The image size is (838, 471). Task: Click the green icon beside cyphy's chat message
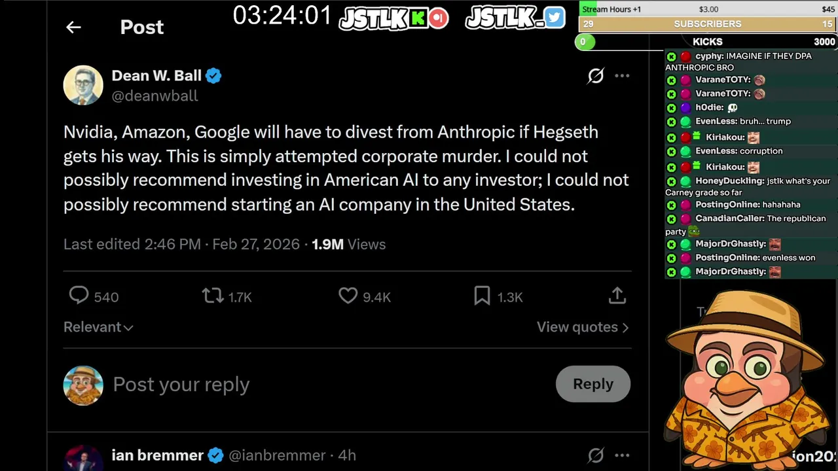click(671, 56)
